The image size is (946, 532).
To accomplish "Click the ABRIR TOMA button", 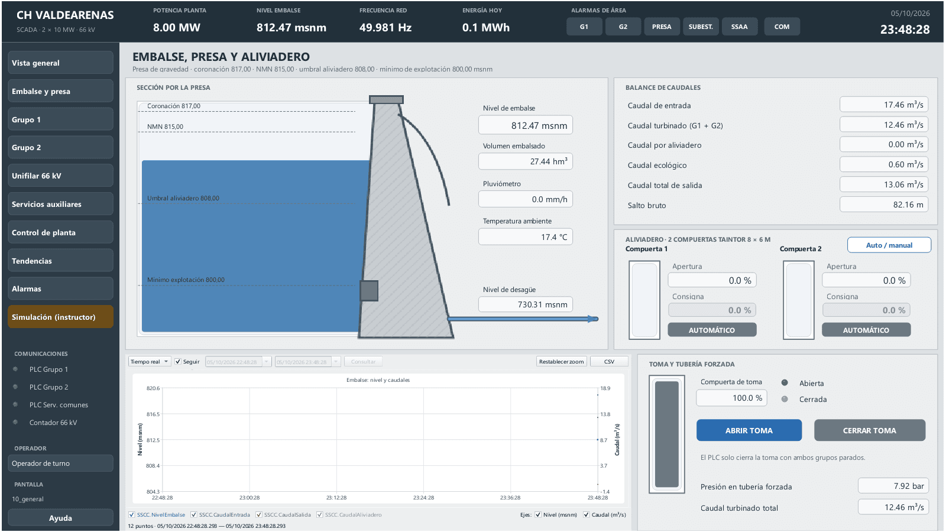I will click(749, 430).
